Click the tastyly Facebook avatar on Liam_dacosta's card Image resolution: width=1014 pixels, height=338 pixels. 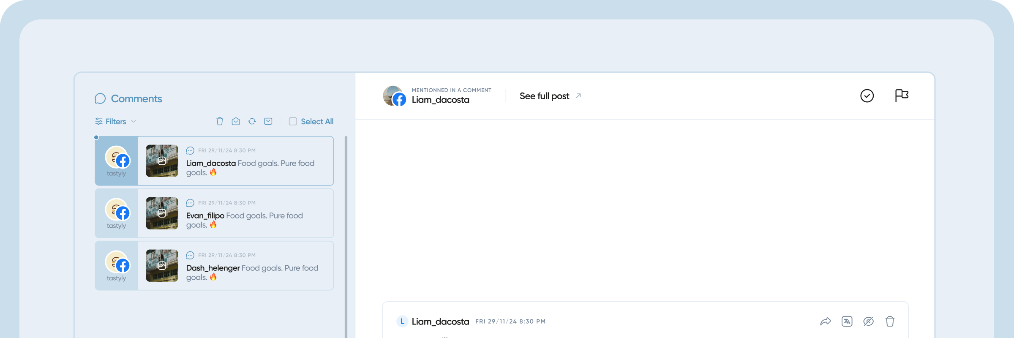click(117, 157)
